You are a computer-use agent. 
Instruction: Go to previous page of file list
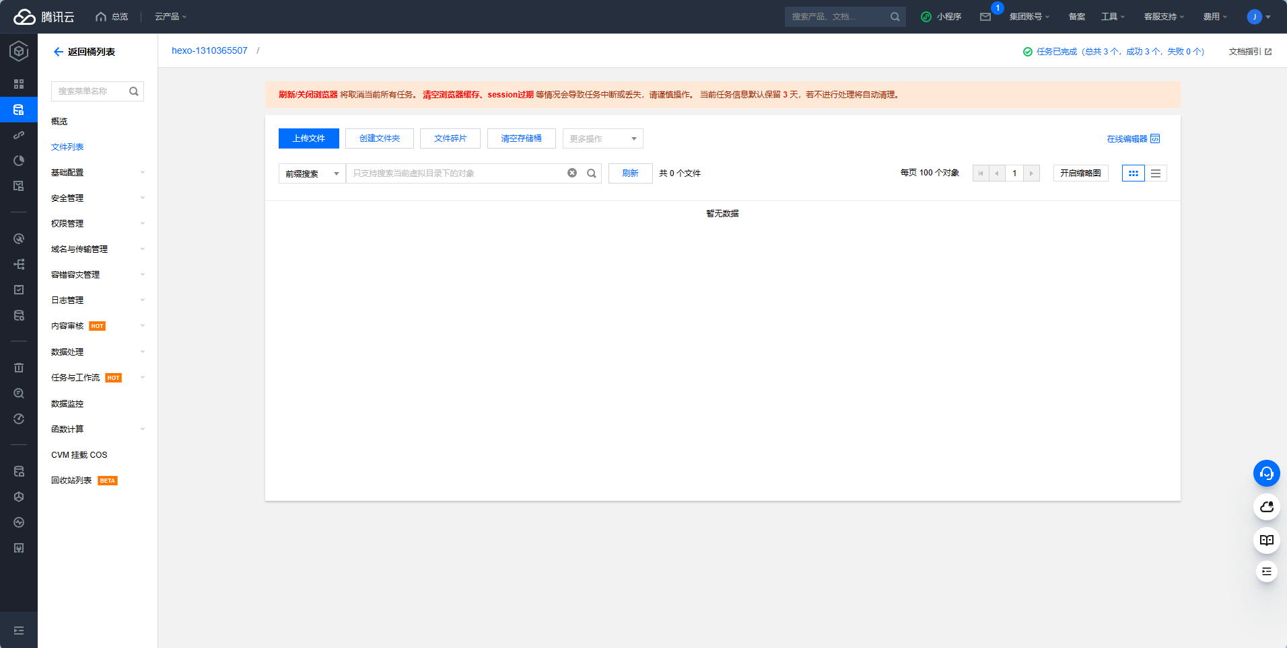[x=997, y=173]
